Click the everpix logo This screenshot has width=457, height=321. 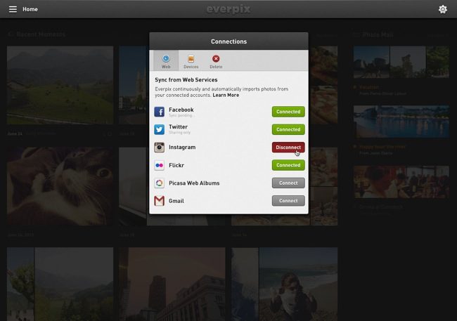[228, 9]
